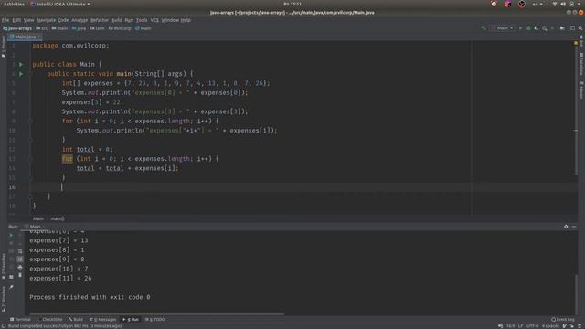Click the editor warning indicator at top-right
Screen dimensions: 585x329
(576, 43)
